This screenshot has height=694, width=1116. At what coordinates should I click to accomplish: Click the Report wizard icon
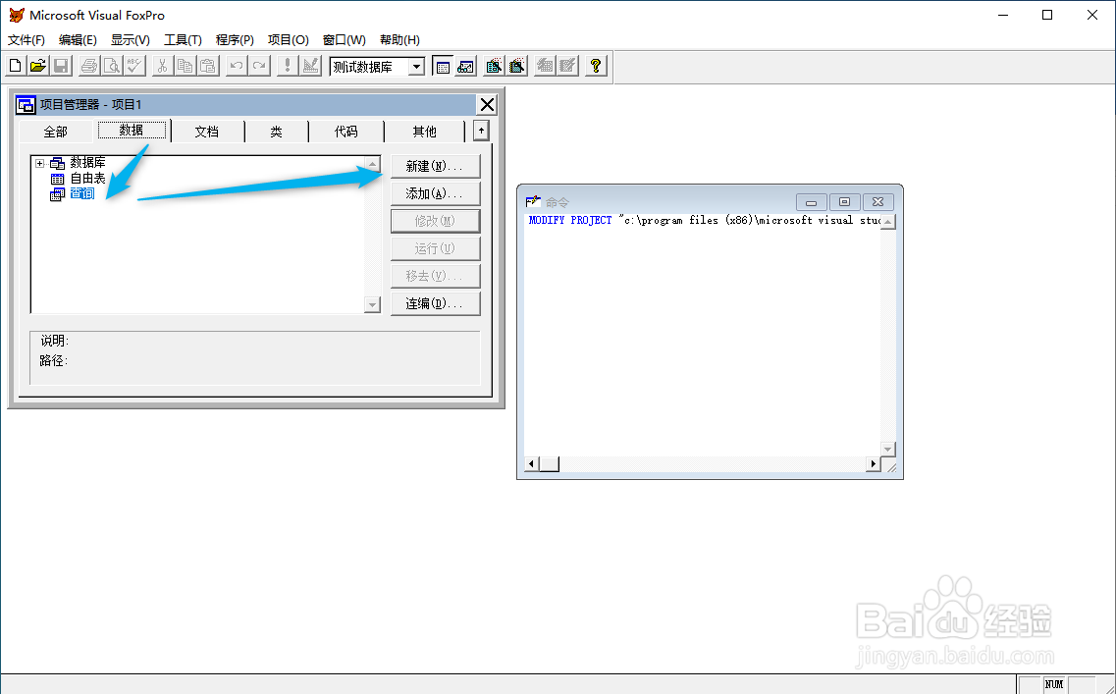coord(516,66)
